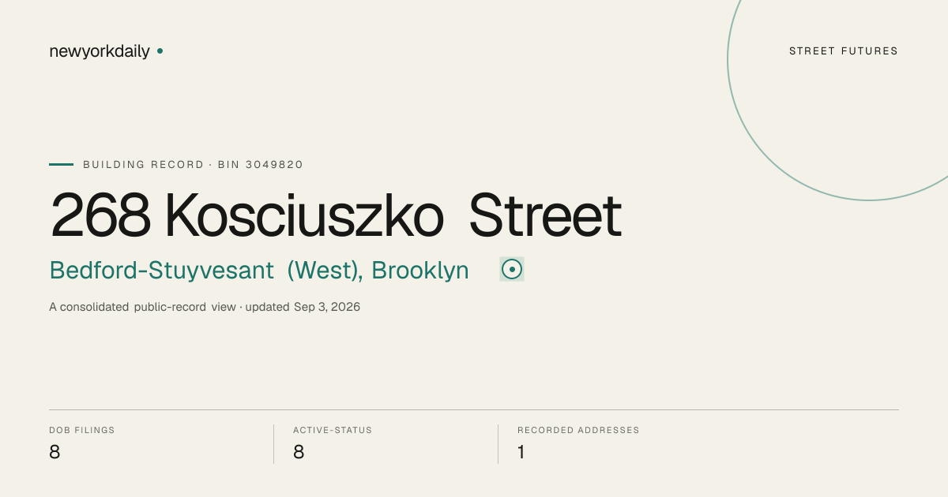Viewport: 948px width, 497px height.
Task: Click the location target icon beside Brooklyn
Action: pos(512,269)
